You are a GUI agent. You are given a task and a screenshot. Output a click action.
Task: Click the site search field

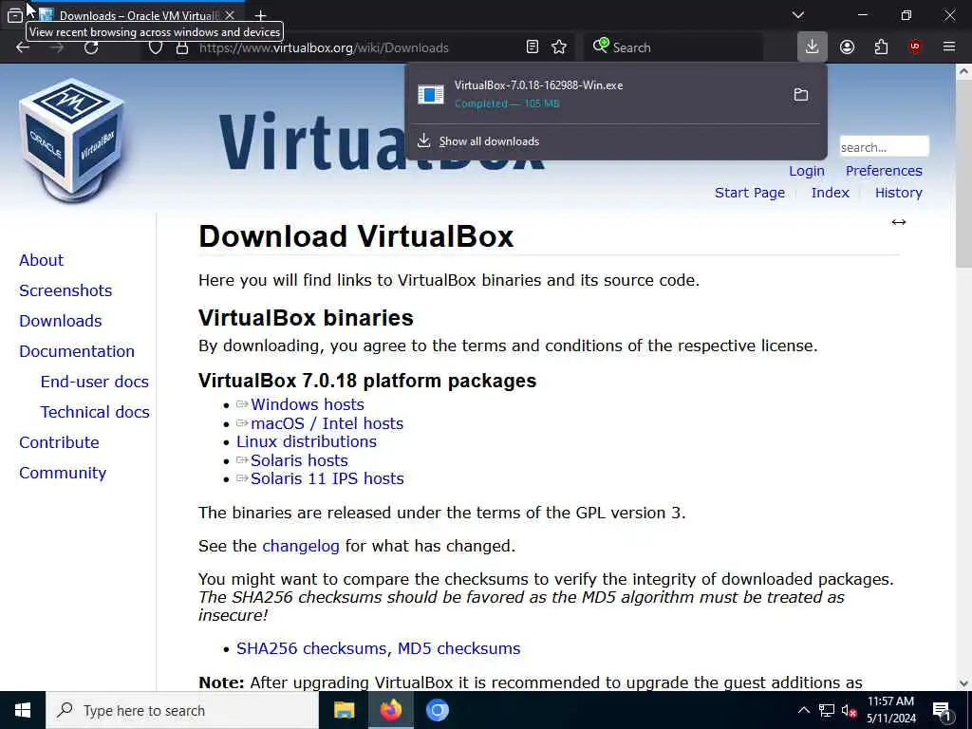point(884,147)
